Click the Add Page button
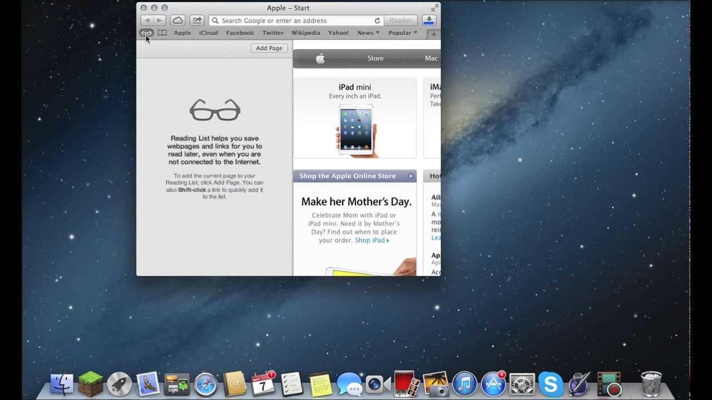This screenshot has width=712, height=400. pyautogui.click(x=269, y=48)
